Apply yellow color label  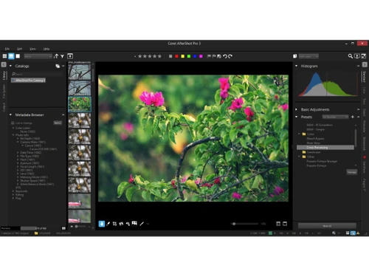[183, 56]
